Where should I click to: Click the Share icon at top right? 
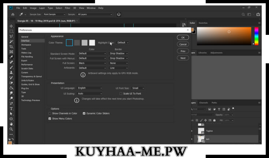[x=258, y=14]
